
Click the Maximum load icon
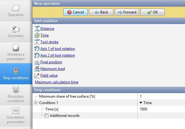pos(37,69)
